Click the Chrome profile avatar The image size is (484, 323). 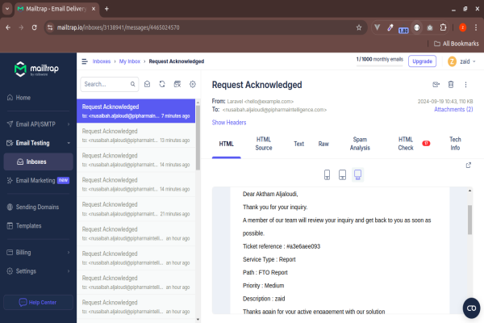coord(462,27)
